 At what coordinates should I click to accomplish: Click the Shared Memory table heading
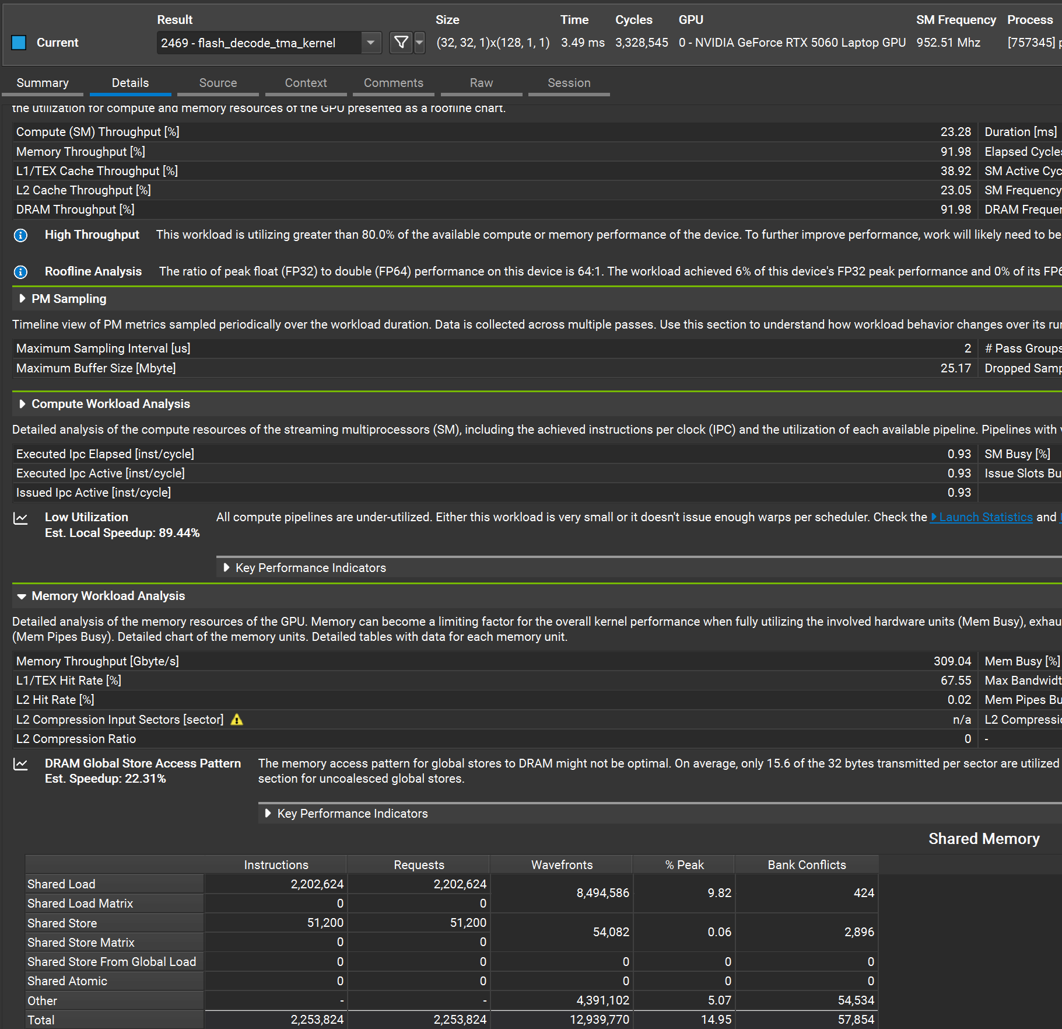pos(984,839)
